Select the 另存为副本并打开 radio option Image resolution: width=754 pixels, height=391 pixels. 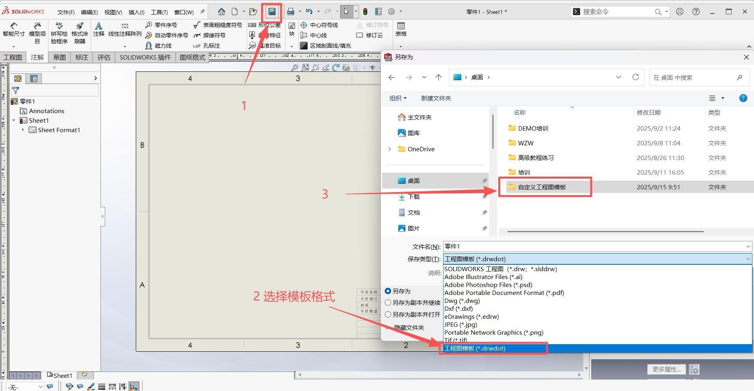point(388,314)
